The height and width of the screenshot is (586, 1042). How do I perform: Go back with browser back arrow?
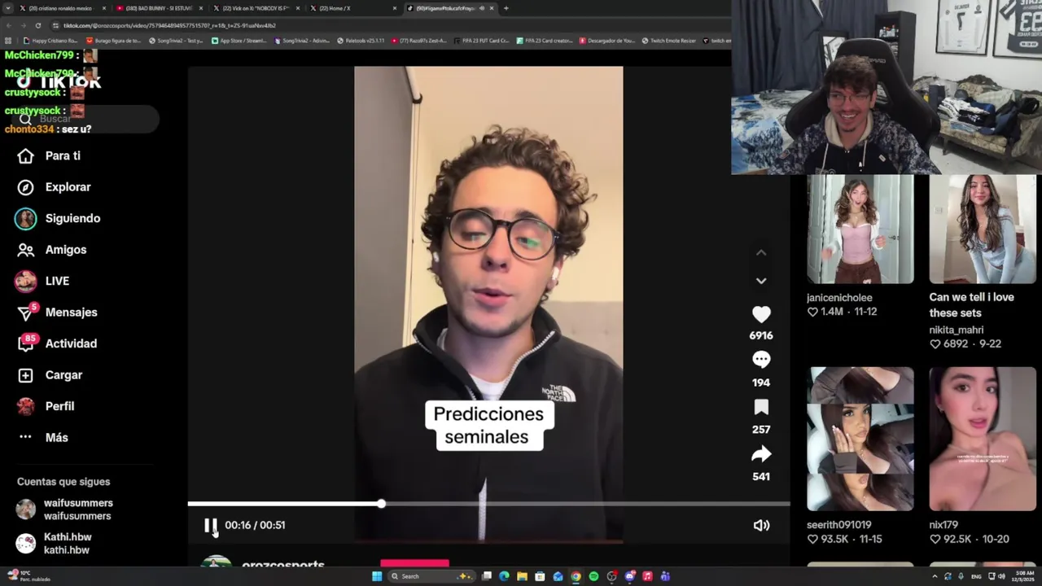click(x=9, y=25)
